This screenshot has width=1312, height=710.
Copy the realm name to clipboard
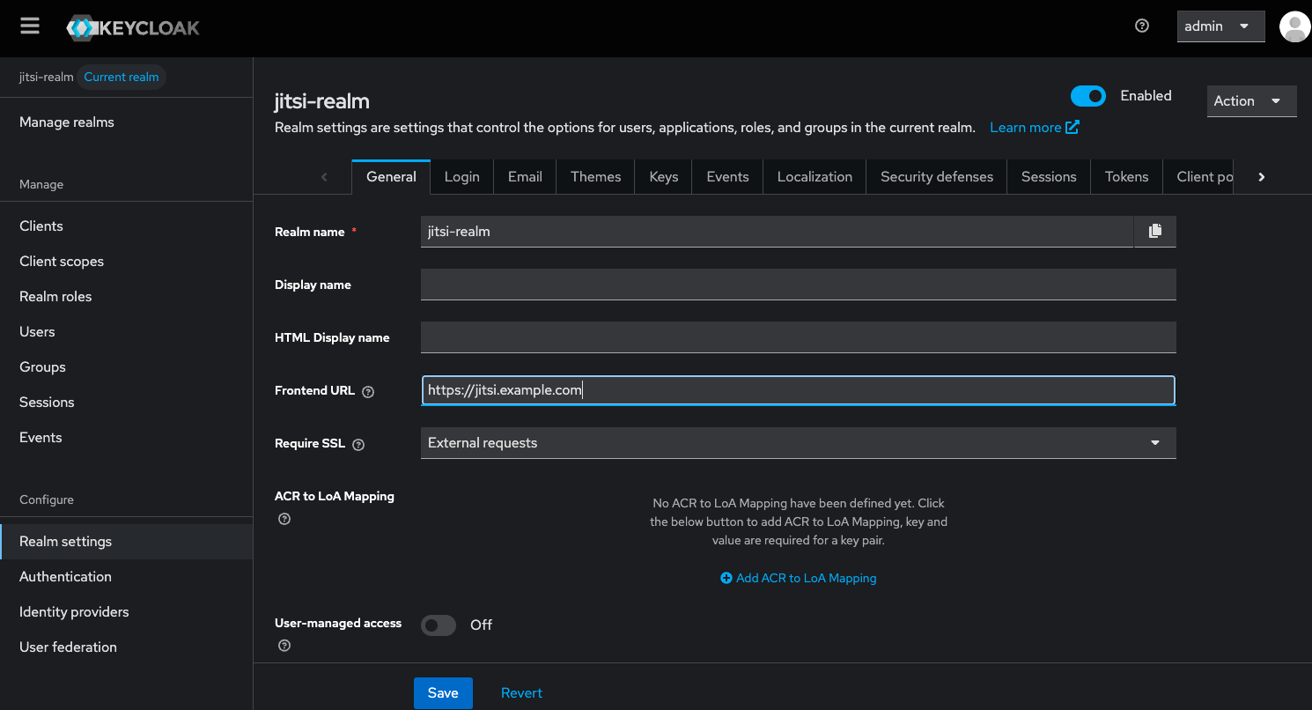click(x=1155, y=231)
